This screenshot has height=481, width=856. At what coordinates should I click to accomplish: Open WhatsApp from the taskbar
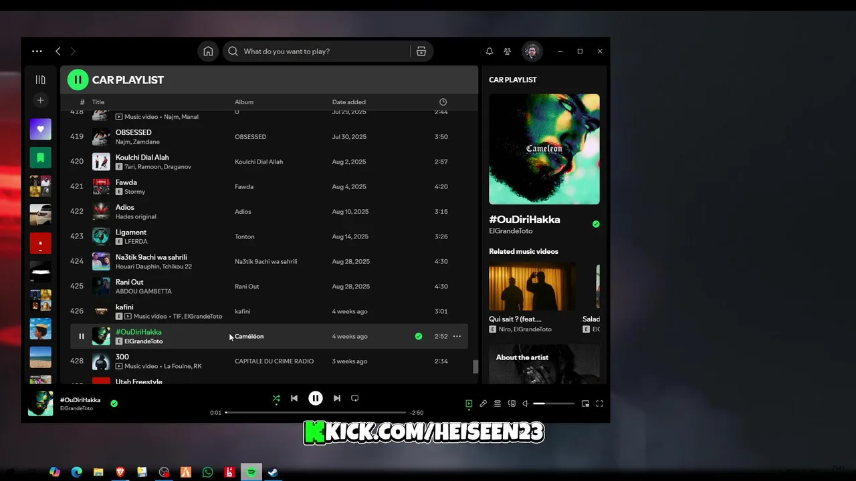click(x=207, y=472)
